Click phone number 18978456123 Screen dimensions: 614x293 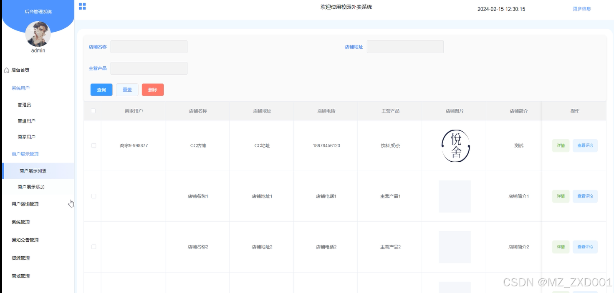point(326,146)
